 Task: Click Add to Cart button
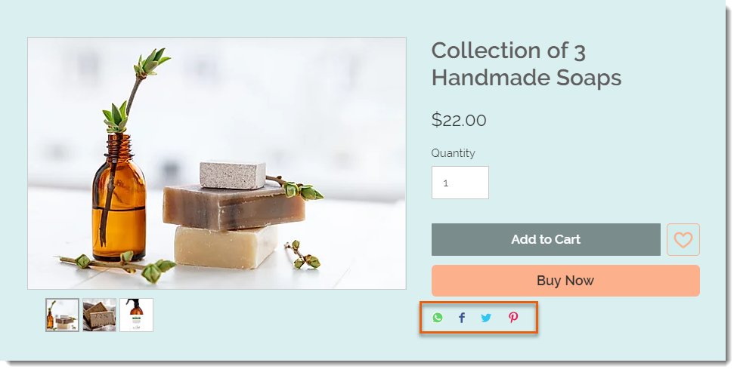coord(546,240)
